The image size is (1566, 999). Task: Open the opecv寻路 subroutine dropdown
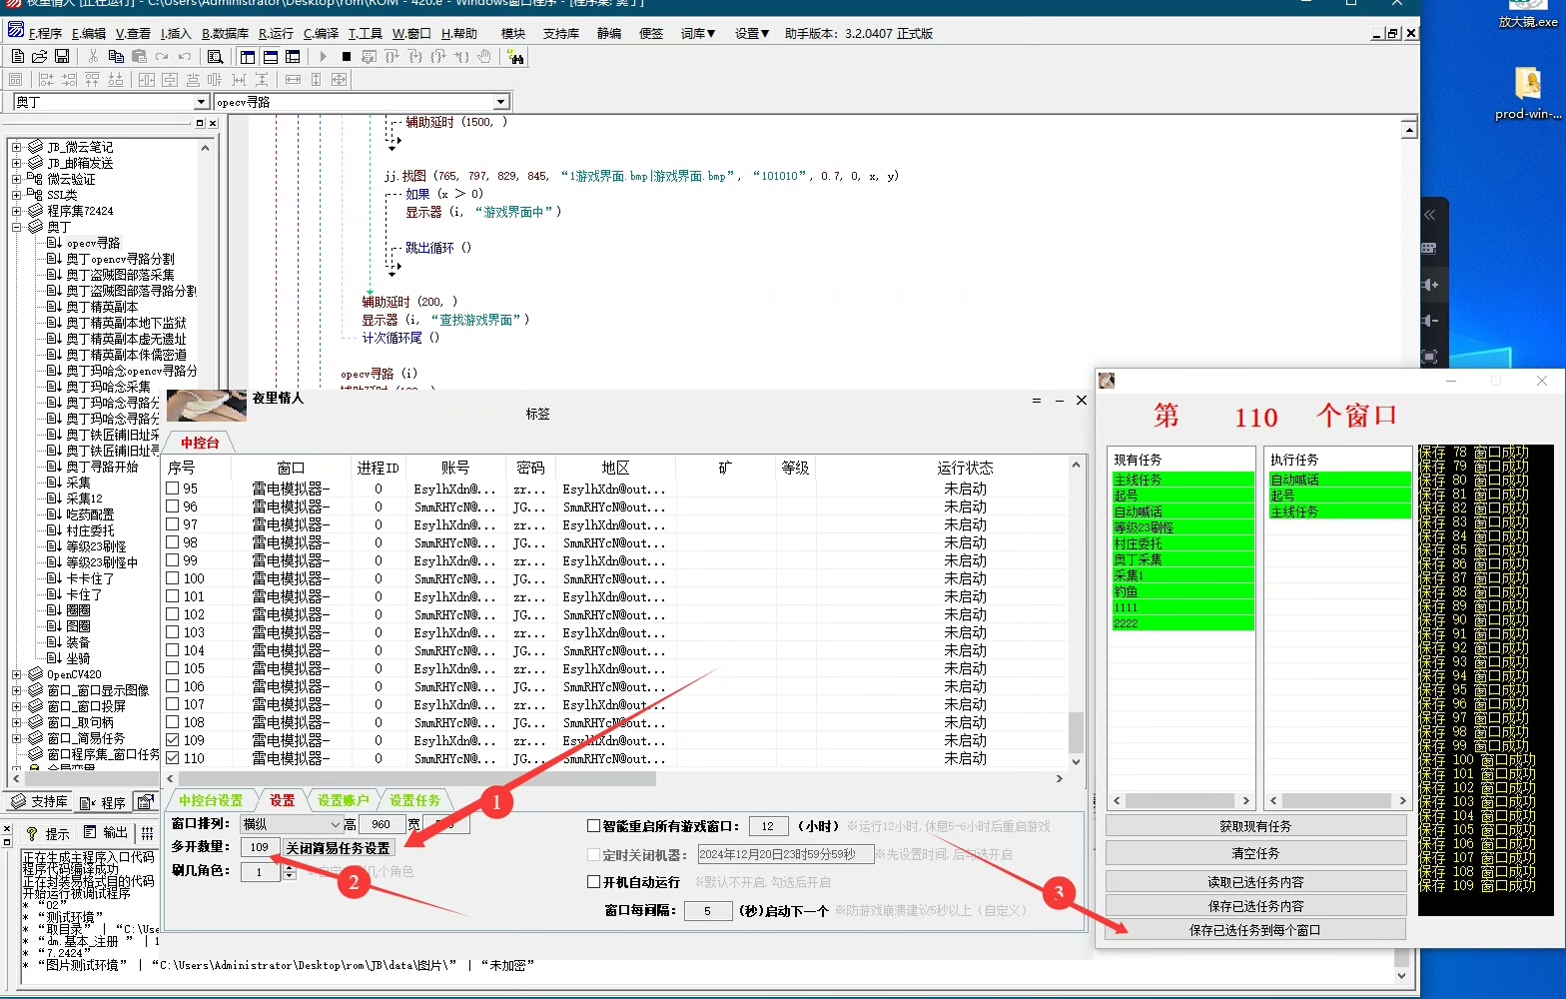pyautogui.click(x=500, y=102)
